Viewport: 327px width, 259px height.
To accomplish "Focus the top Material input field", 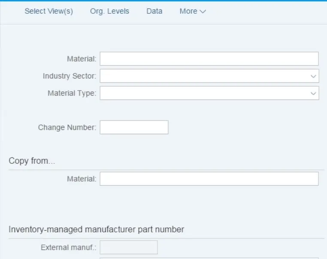I will 209,59.
